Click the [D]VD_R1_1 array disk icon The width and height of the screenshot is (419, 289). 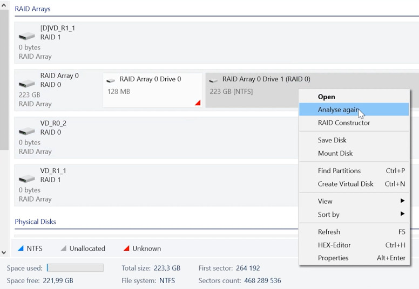pos(26,36)
